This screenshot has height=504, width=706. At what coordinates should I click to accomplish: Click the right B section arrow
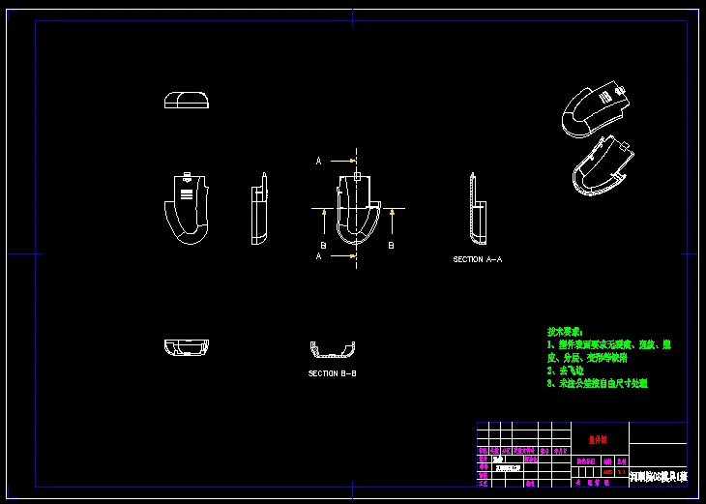click(392, 222)
